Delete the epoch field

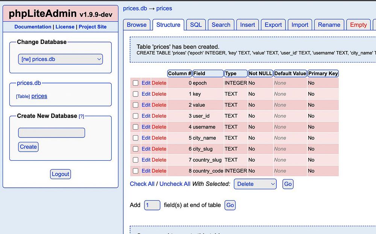(159, 83)
